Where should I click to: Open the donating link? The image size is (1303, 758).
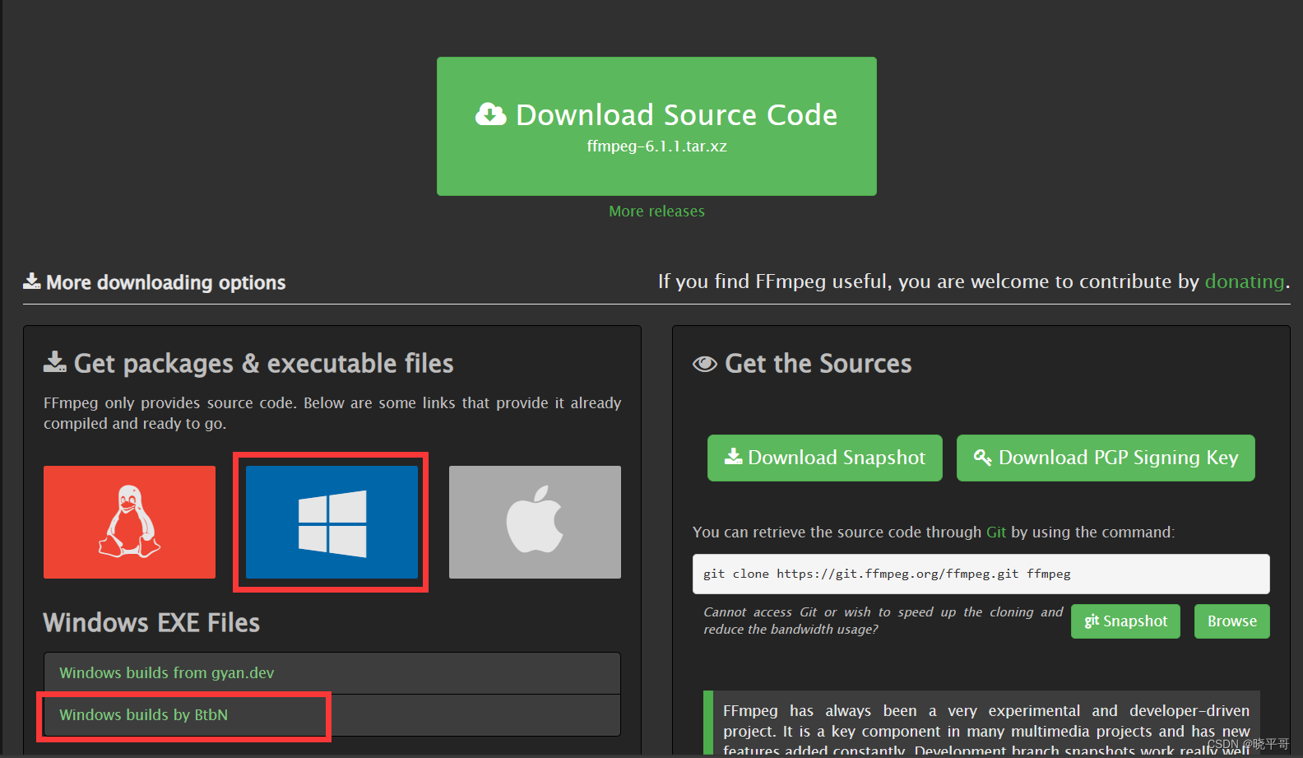point(1245,281)
